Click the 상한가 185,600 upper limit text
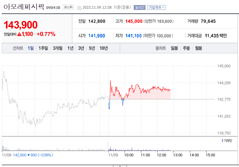 [159, 21]
